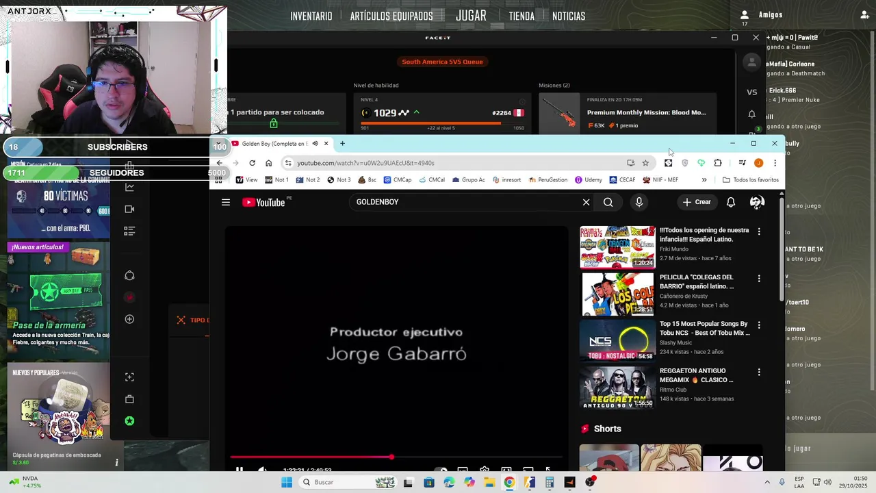This screenshot has height=493, width=876.
Task: Open Todos los opening video thumbnail
Action: [x=617, y=247]
